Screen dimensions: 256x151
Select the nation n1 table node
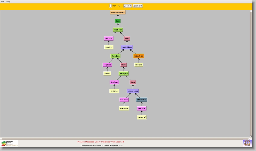coord(124,109)
